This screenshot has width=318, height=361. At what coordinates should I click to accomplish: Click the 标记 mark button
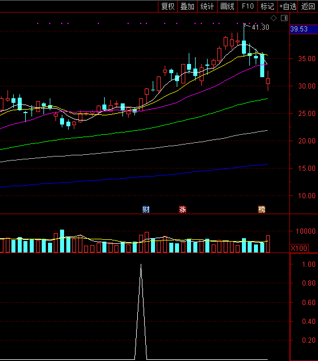[268, 6]
